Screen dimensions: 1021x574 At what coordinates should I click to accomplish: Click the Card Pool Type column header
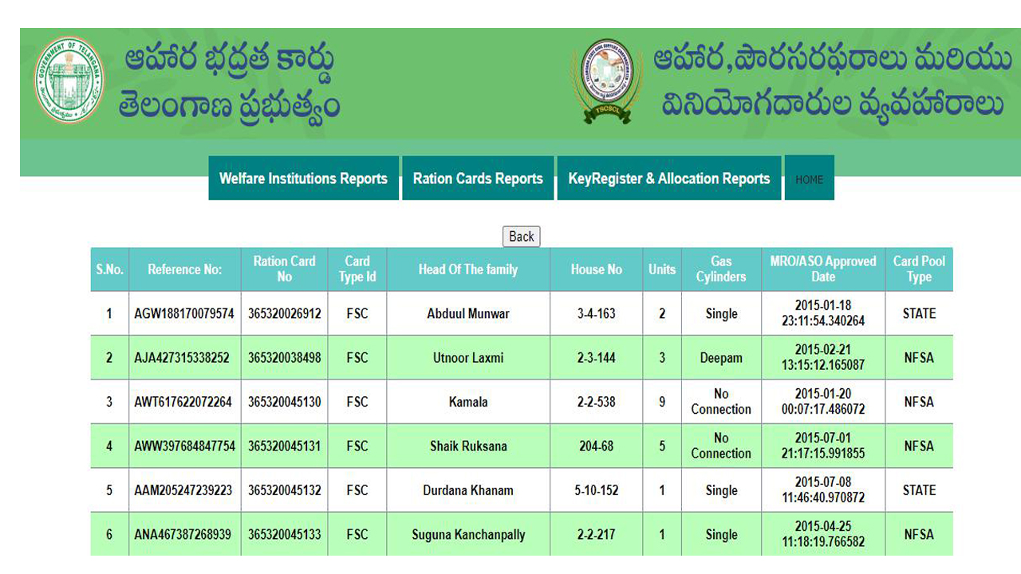click(918, 269)
